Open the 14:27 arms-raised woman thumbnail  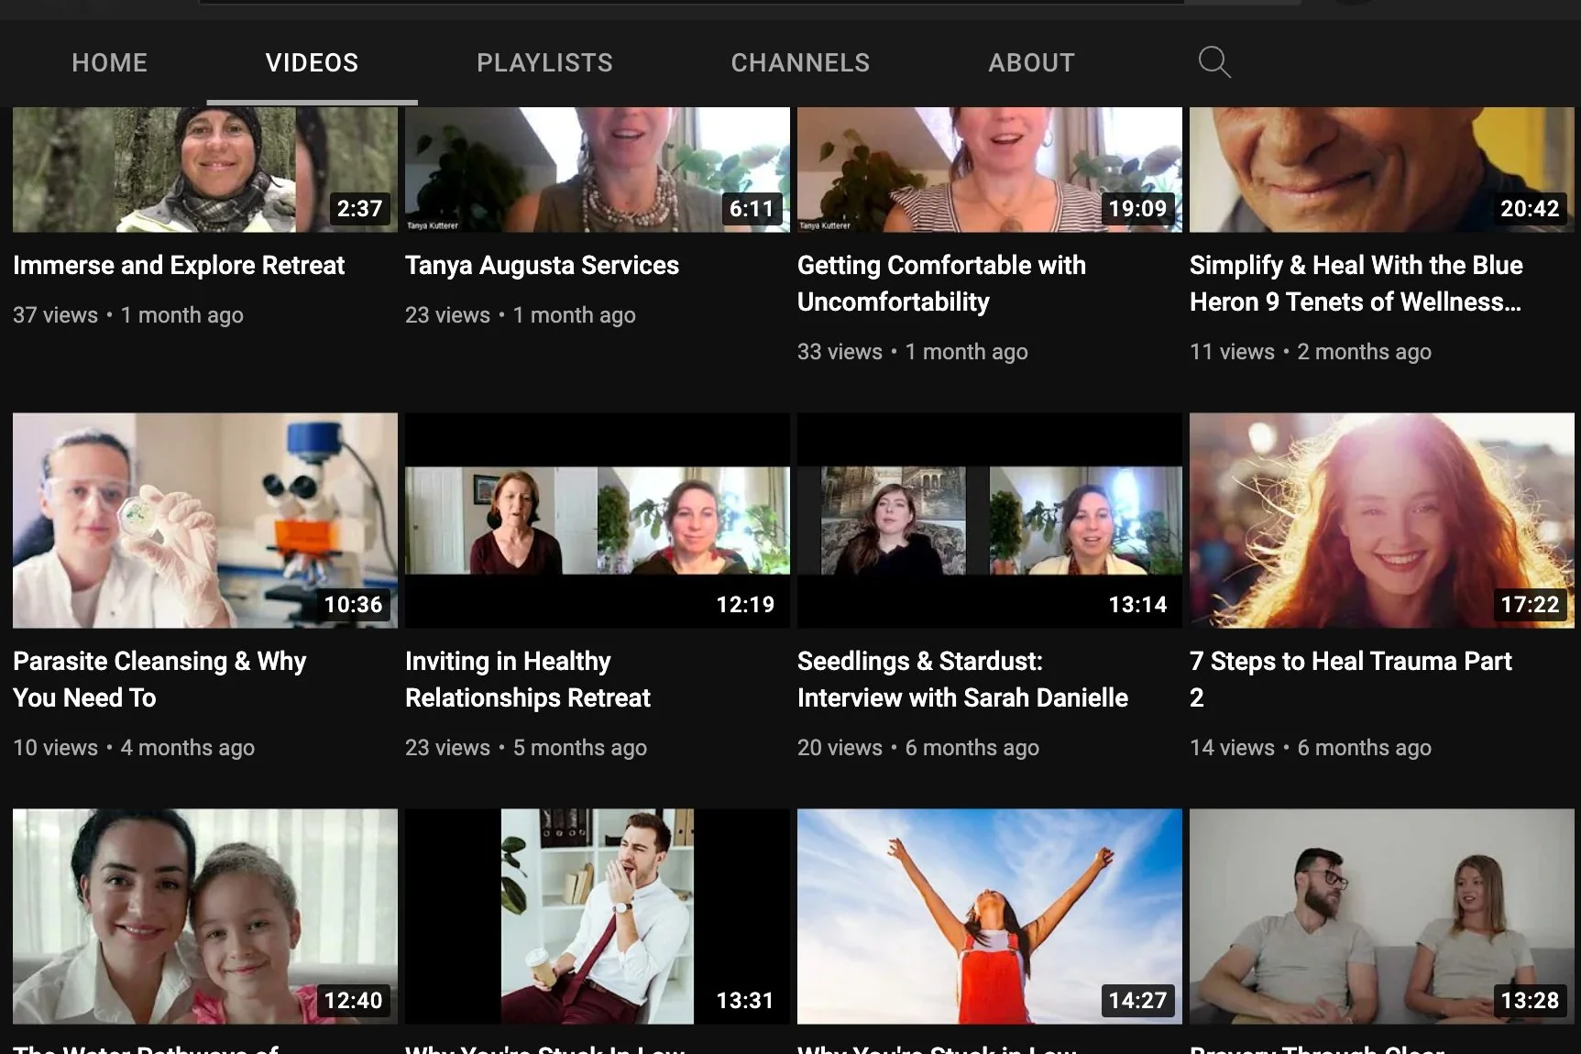point(990,917)
